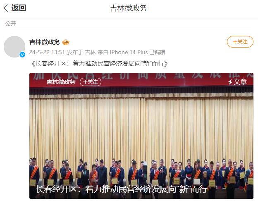Click 吉林微政务 name overlay on image
The image size is (258, 201).
(61, 82)
